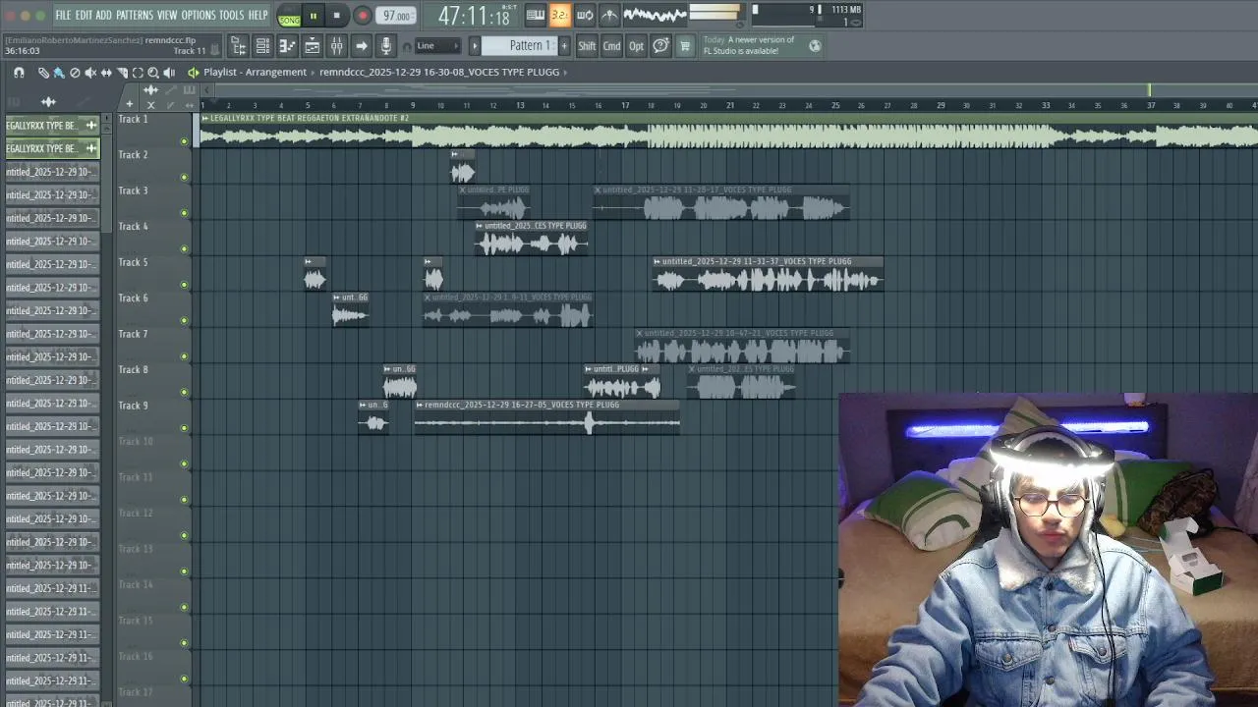This screenshot has width=1258, height=707.
Task: Open the piano roll icon
Action: click(x=287, y=46)
